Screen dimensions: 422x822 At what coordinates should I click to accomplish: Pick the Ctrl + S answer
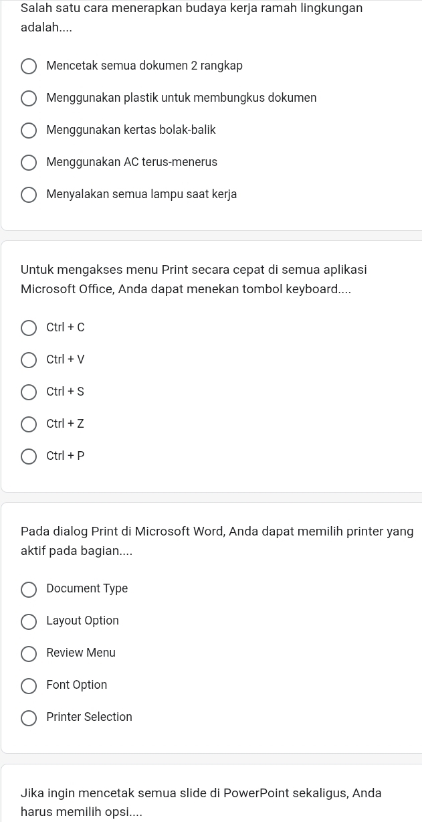29,392
